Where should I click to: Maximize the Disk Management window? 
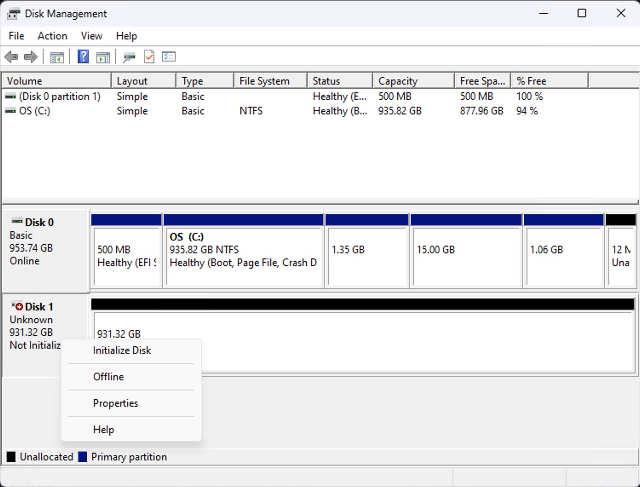click(582, 13)
